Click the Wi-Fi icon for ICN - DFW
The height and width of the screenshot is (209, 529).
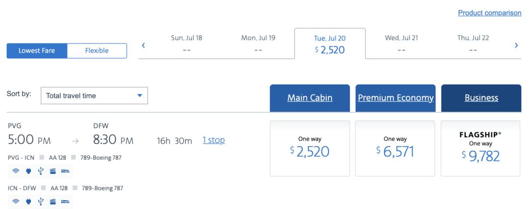16,201
